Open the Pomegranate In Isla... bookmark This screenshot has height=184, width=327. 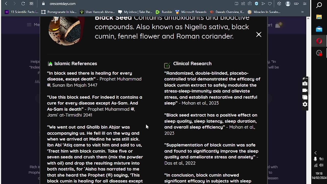pos(59,12)
